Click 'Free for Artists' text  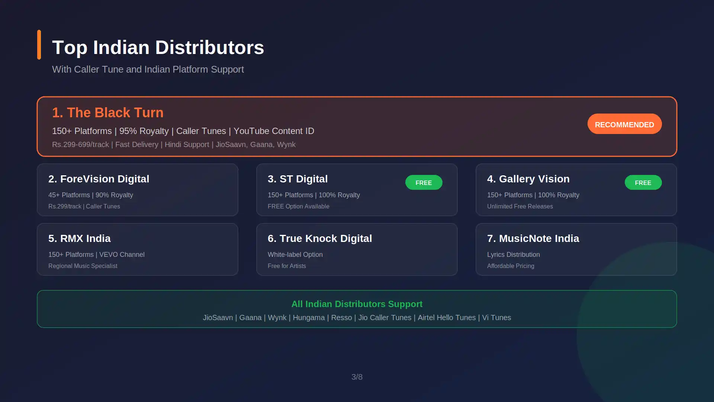coord(287,266)
